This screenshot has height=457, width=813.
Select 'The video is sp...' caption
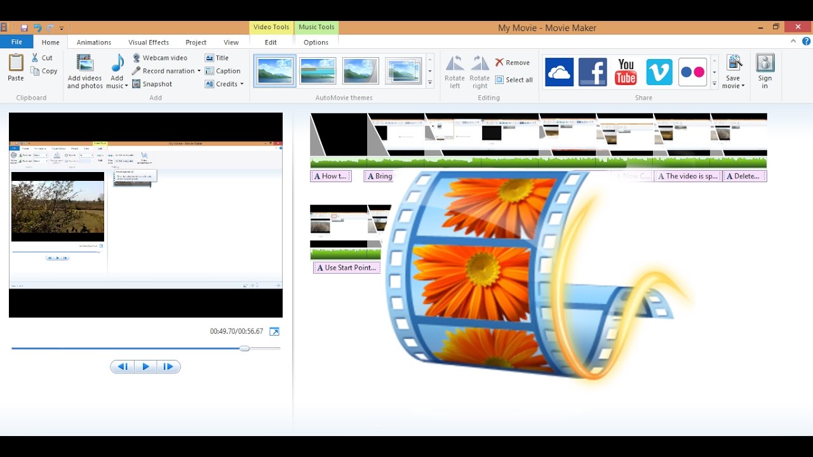[x=689, y=176]
